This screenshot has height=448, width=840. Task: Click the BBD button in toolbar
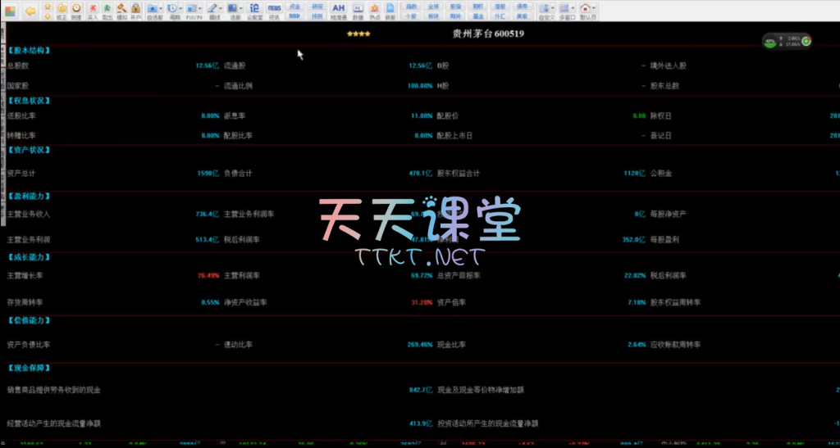294,16
